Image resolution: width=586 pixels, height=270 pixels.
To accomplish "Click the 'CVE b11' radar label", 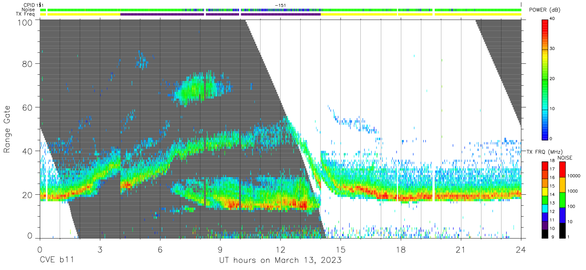I will pos(56,260).
